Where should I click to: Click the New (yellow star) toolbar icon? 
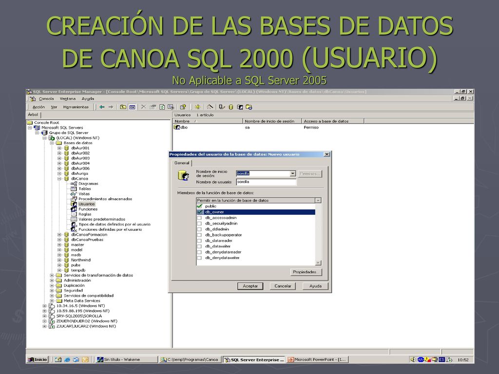coord(198,107)
